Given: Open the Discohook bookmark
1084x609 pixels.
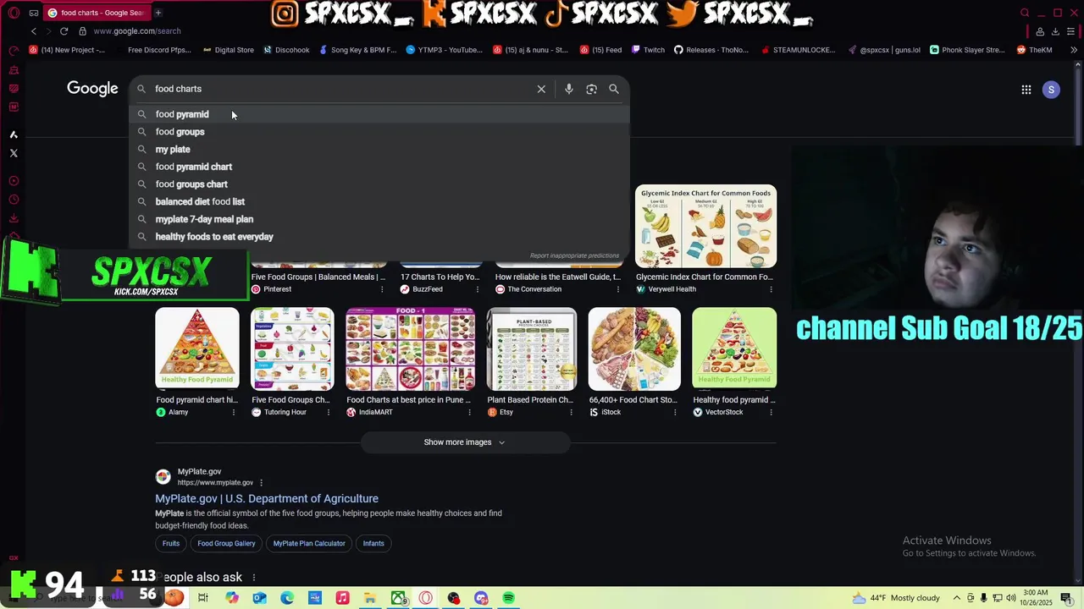Looking at the screenshot, I should (286, 50).
